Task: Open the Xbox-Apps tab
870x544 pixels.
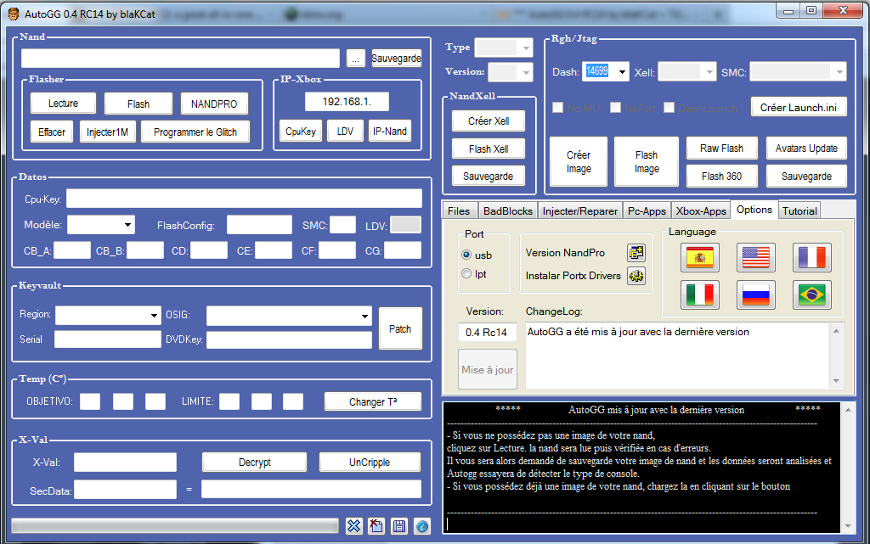Action: click(x=701, y=211)
